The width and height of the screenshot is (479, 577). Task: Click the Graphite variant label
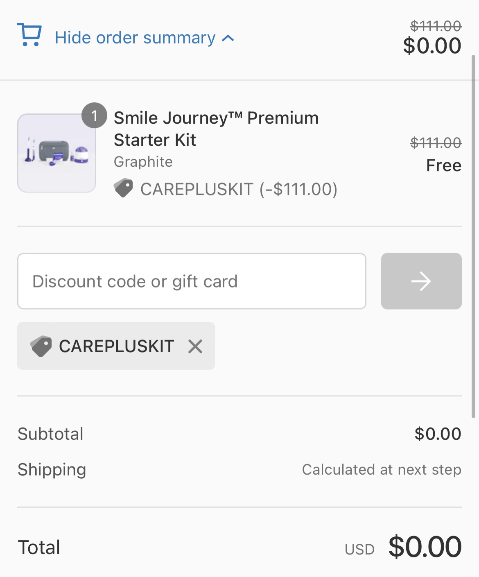[x=143, y=162]
